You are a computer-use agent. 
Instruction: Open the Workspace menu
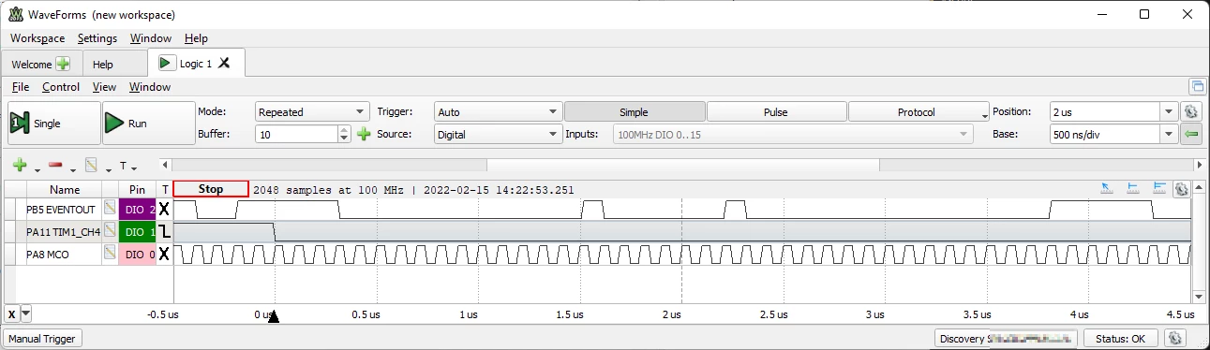coord(37,38)
